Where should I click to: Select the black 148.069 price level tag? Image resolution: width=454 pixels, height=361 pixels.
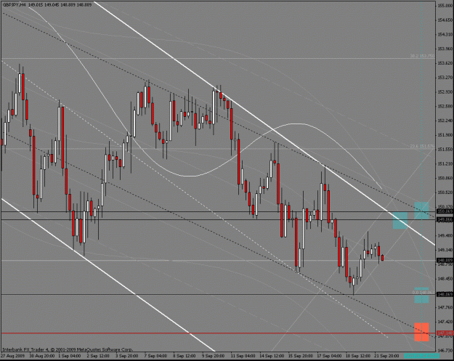[x=445, y=294]
